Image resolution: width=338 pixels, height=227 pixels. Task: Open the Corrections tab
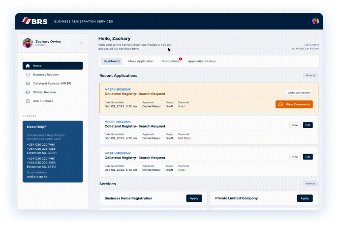[171, 61]
